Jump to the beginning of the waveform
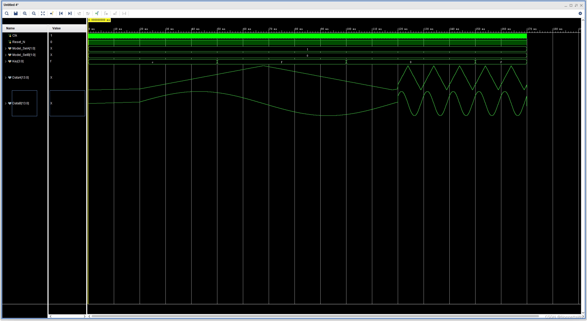Image resolution: width=587 pixels, height=321 pixels. point(61,13)
